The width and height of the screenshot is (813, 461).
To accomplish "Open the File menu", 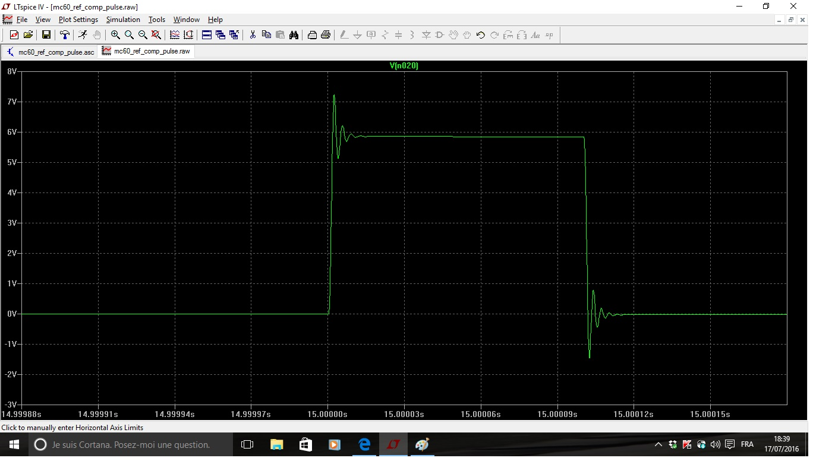I will (x=21, y=20).
